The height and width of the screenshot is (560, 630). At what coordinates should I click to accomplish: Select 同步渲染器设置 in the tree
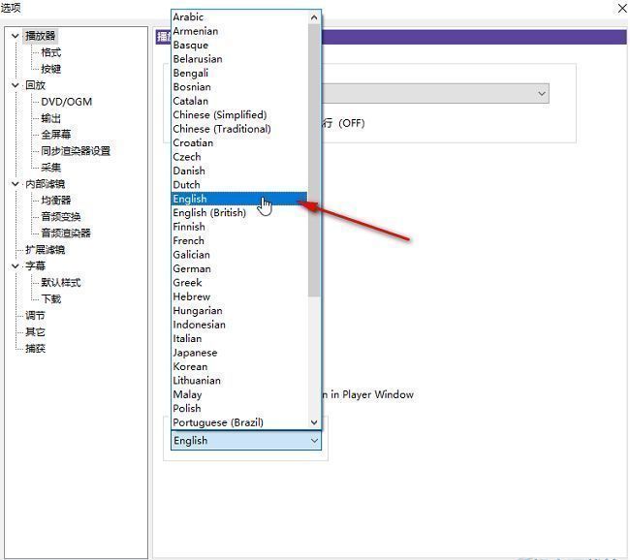click(75, 151)
